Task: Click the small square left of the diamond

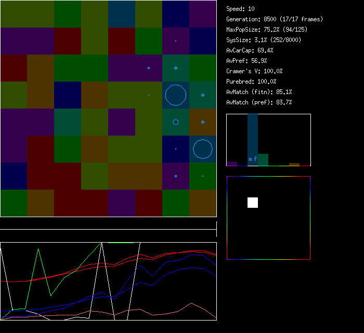Action: click(x=149, y=68)
